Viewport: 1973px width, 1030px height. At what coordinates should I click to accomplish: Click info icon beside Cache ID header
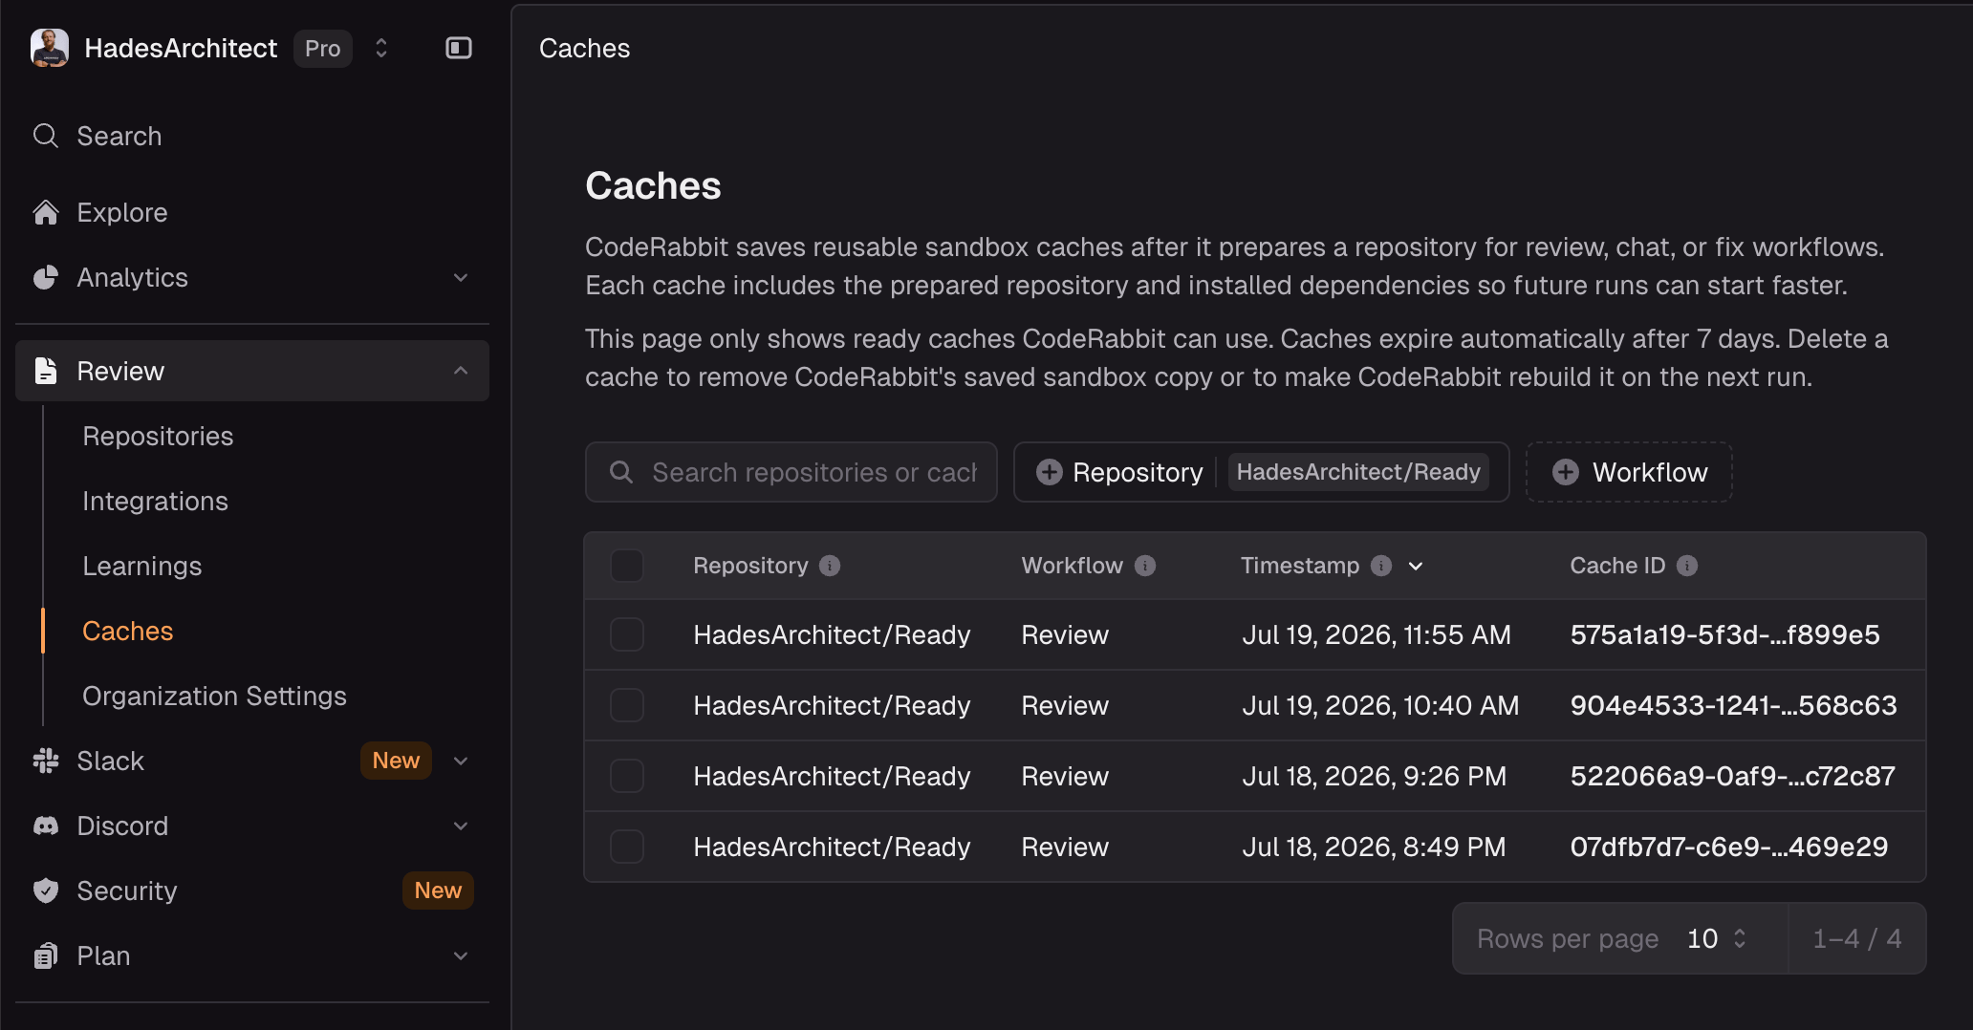pos(1687,566)
